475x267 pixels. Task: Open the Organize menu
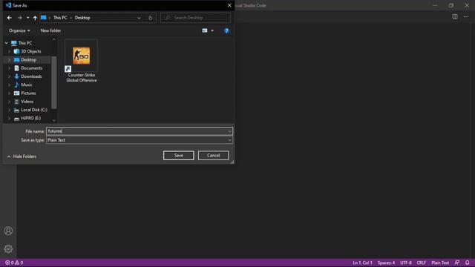tap(19, 30)
